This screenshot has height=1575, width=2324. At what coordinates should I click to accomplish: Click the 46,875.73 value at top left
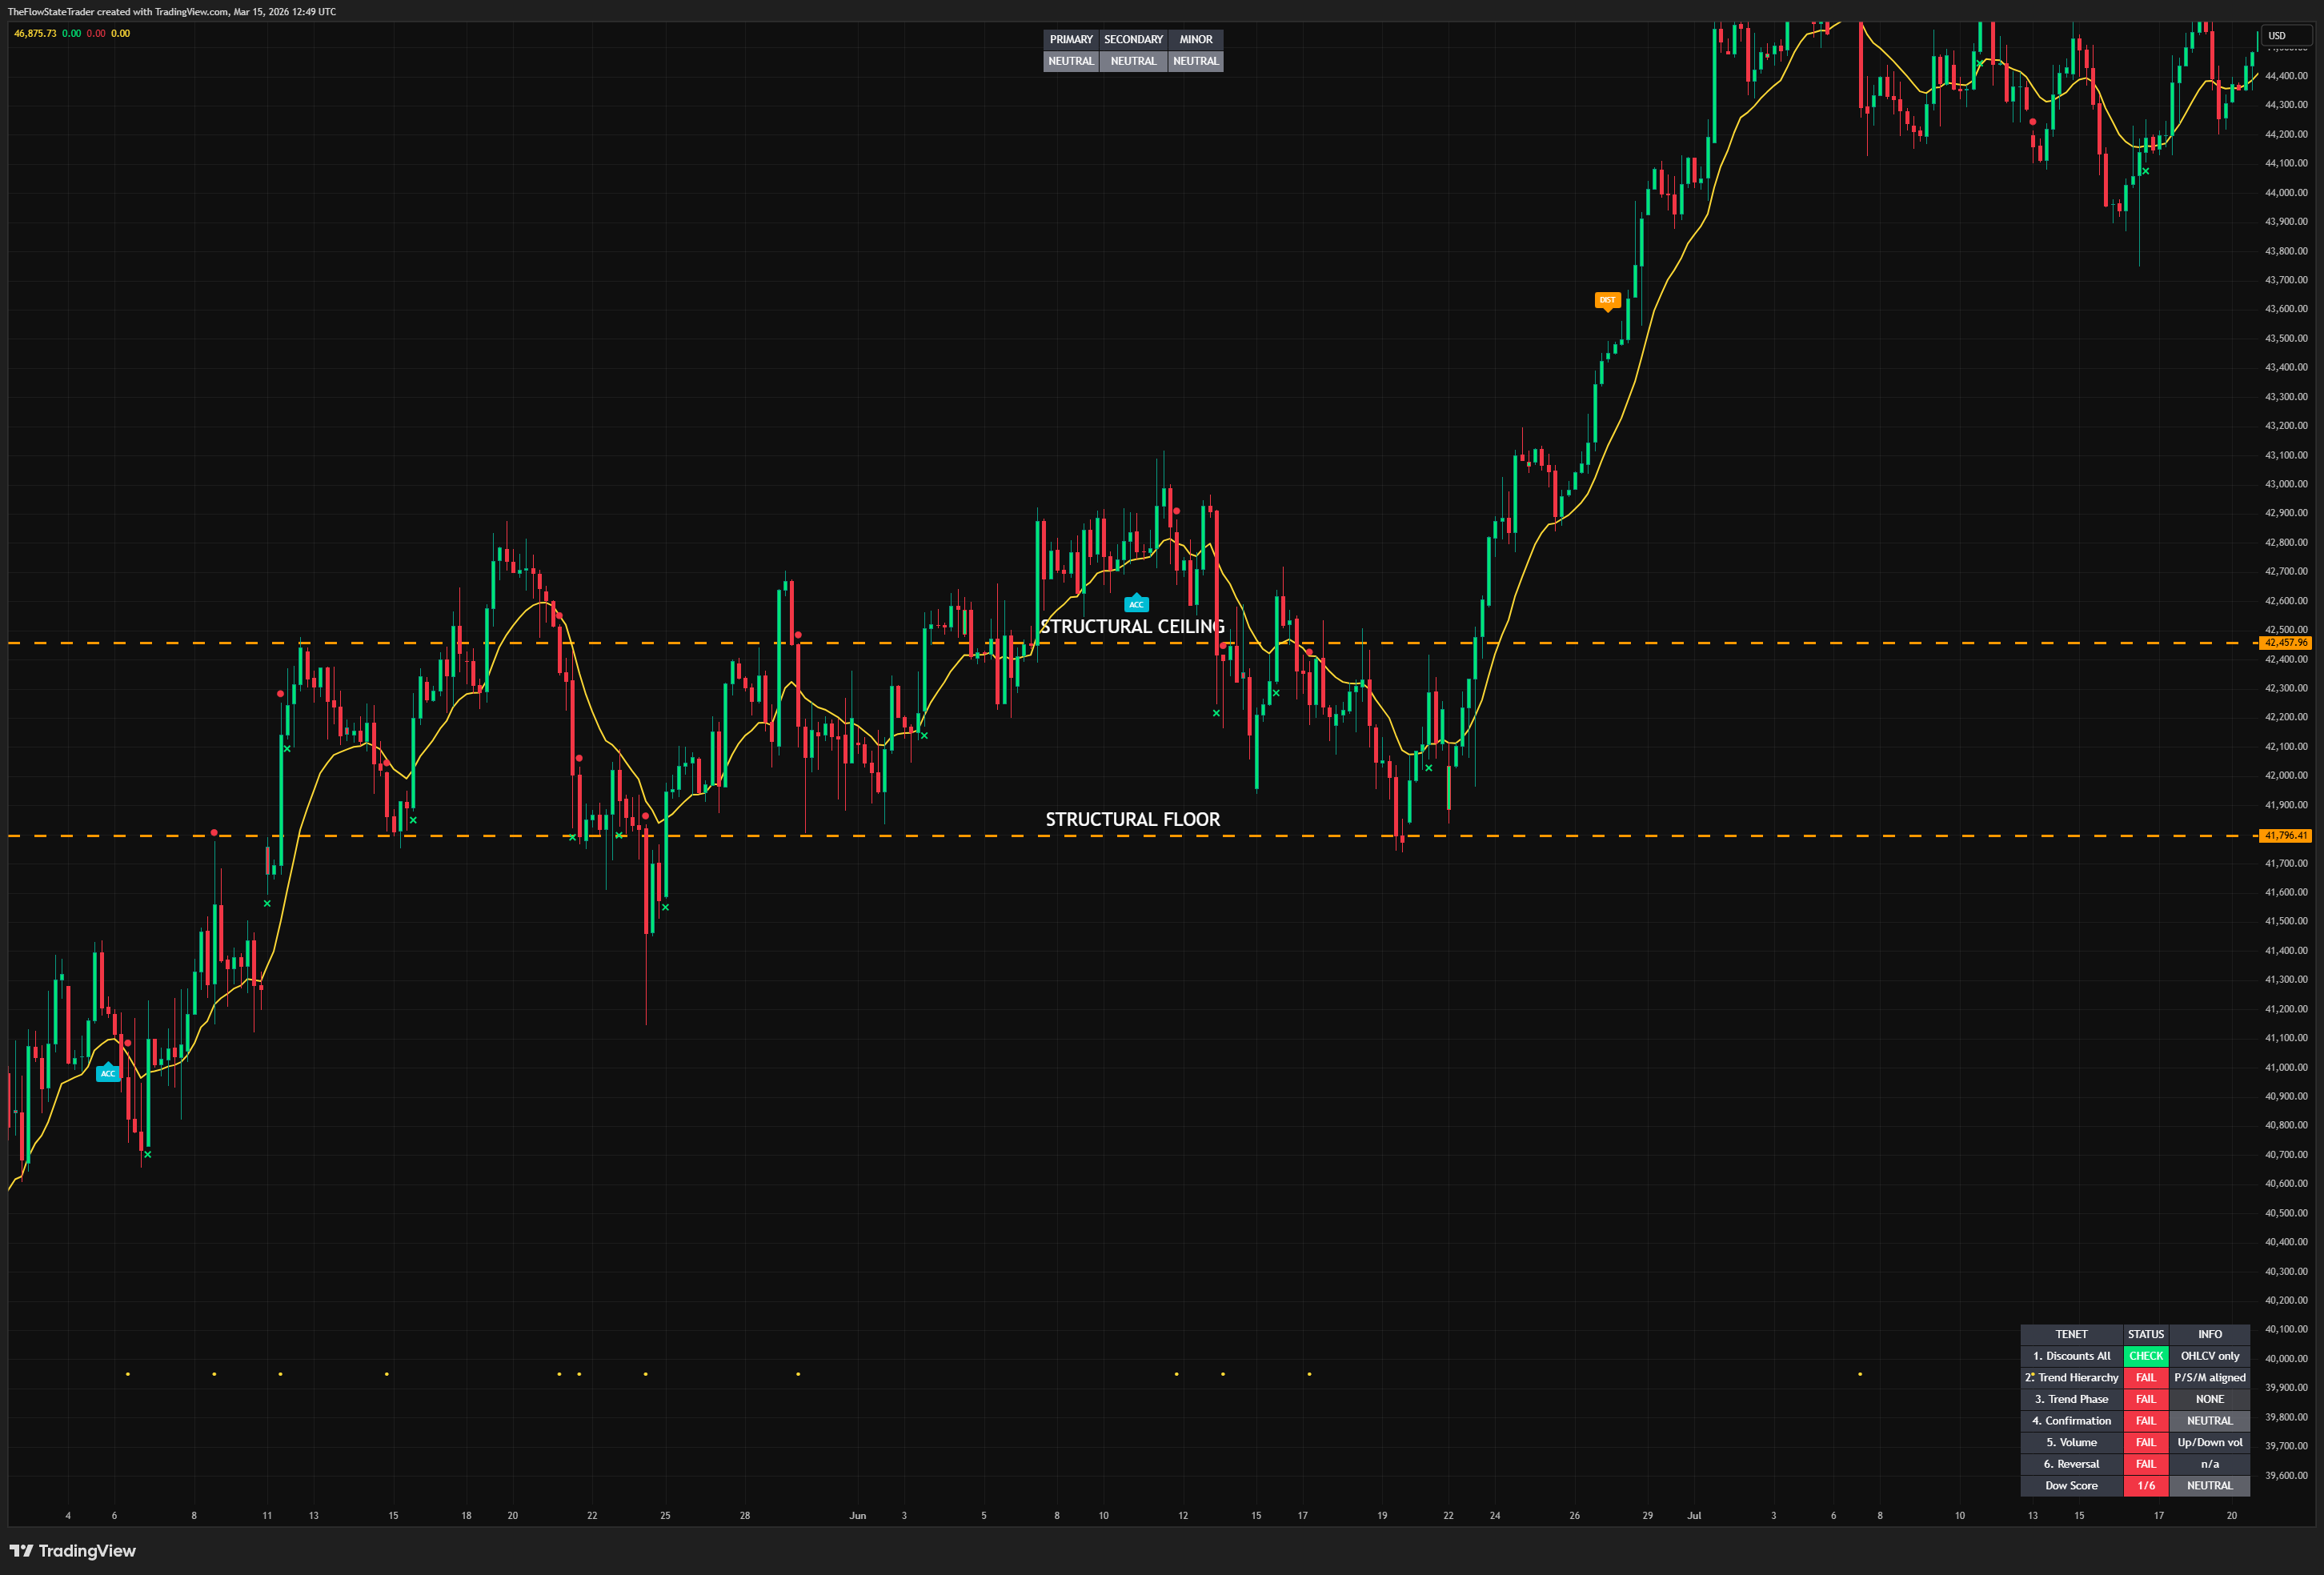point(35,34)
